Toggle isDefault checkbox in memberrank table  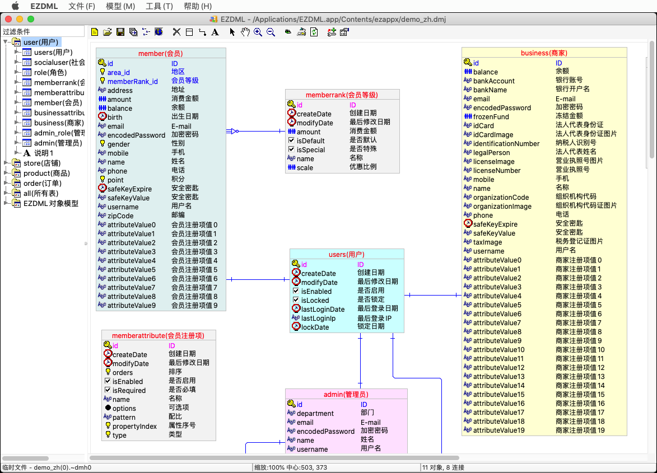[291, 141]
